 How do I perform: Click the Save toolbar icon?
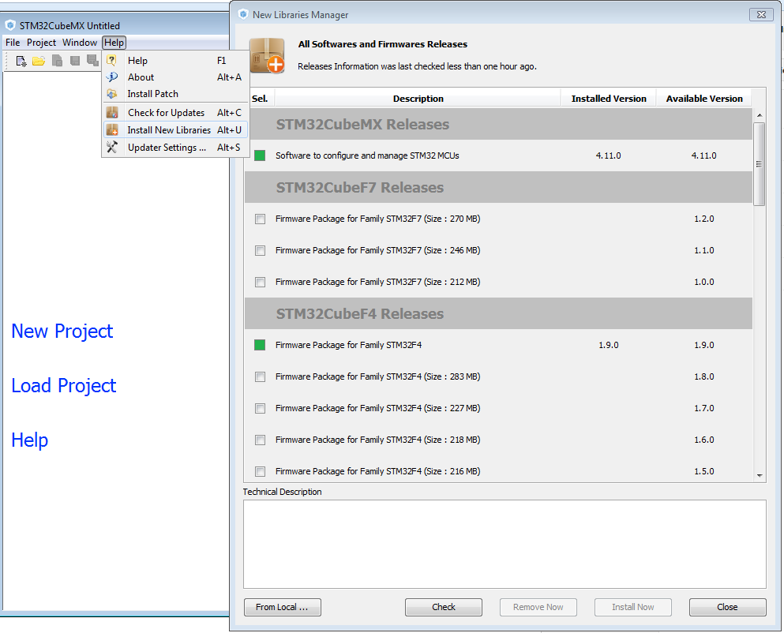tap(75, 61)
